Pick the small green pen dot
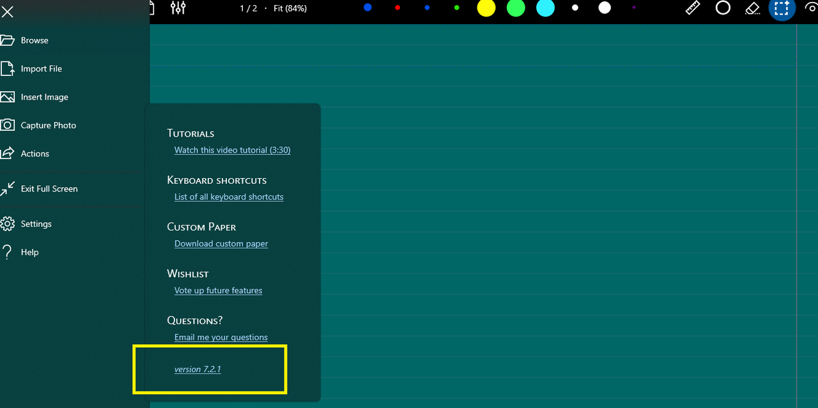 point(457,8)
